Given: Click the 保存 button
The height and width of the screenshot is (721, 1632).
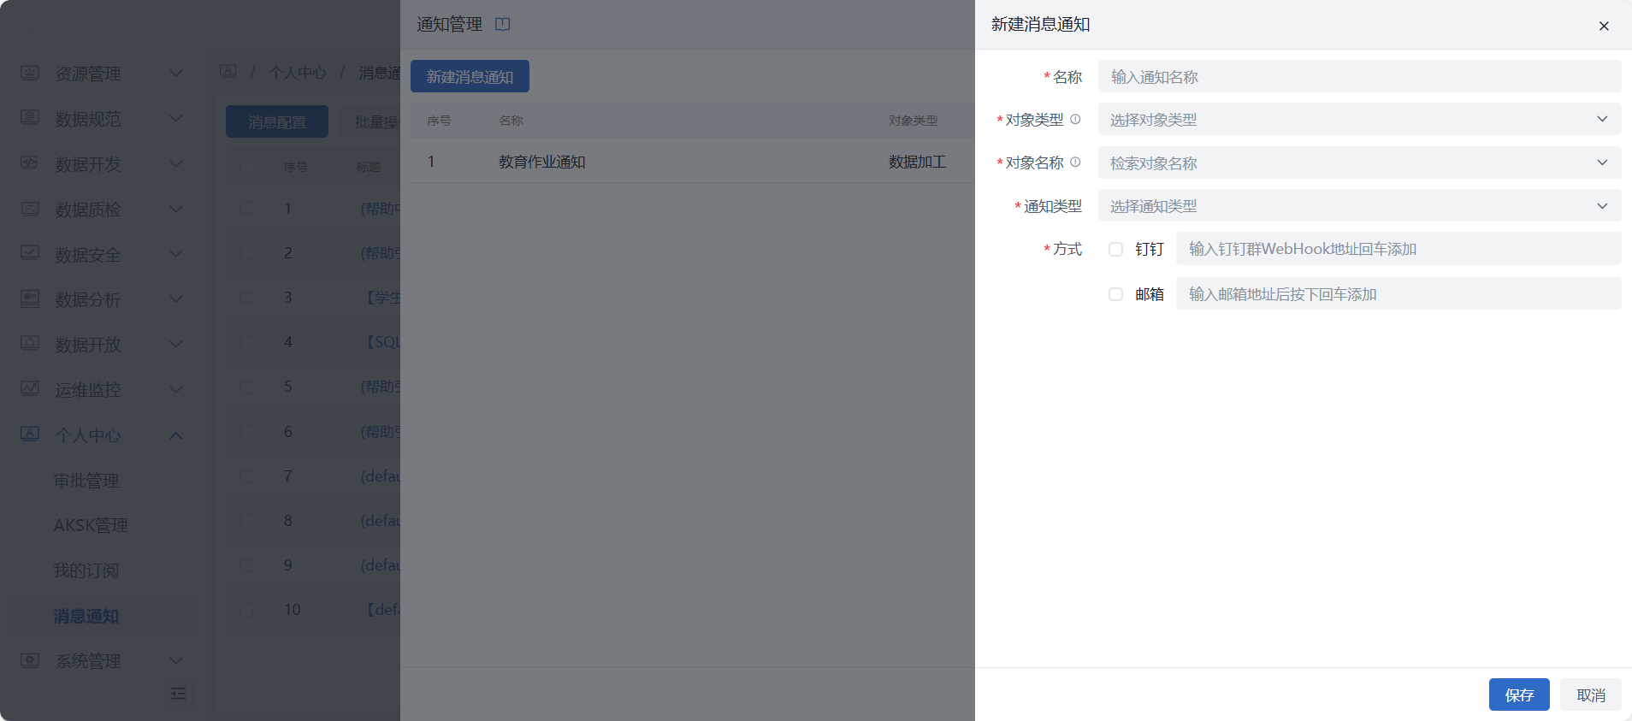Looking at the screenshot, I should pos(1519,694).
